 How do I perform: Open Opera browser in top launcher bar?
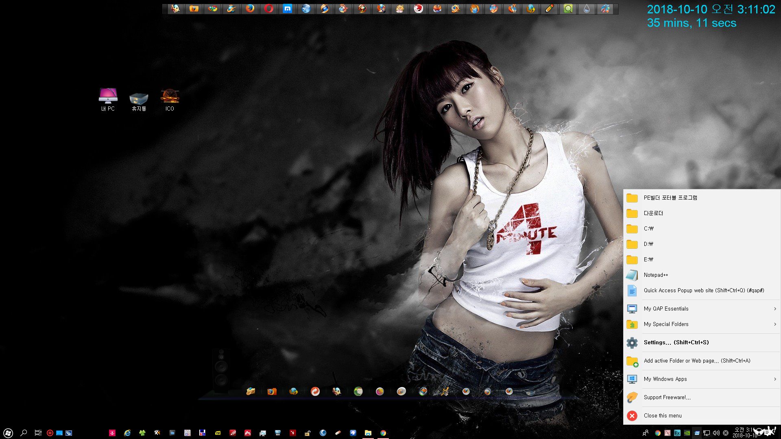click(268, 9)
